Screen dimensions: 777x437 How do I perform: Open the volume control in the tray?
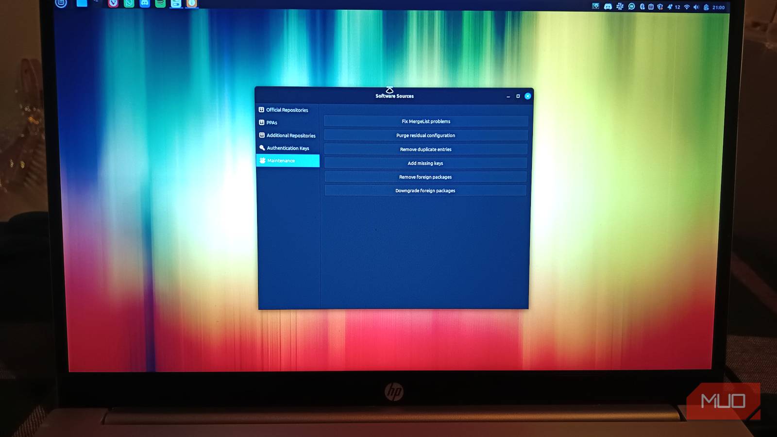(696, 7)
